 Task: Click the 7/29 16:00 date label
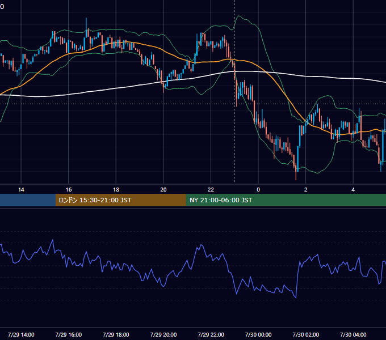69,334
